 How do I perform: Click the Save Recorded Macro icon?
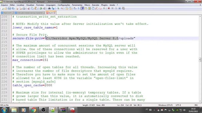[x=123, y=8]
